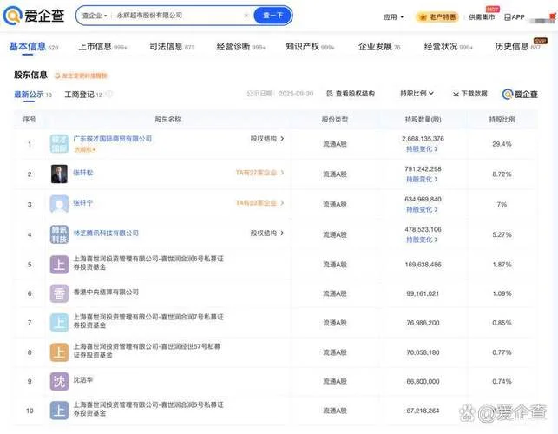
Task: Open the 张轩宁 shareholder link
Action: point(83,203)
